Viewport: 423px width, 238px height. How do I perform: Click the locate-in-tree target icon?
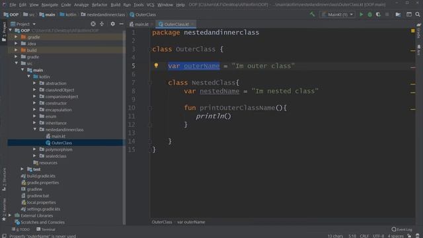tap(93, 24)
